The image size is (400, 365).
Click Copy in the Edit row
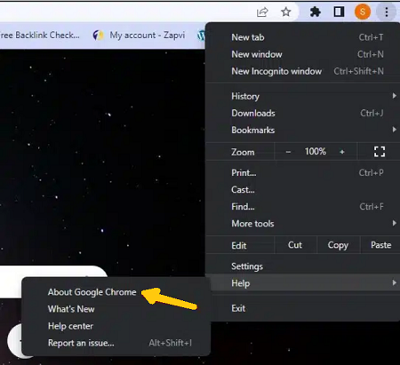(338, 245)
